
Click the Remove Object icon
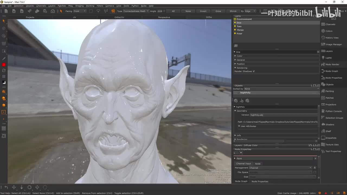coord(247,101)
